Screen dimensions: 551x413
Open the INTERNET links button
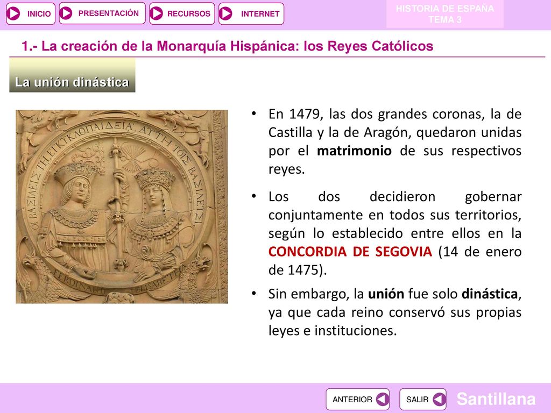click(251, 13)
